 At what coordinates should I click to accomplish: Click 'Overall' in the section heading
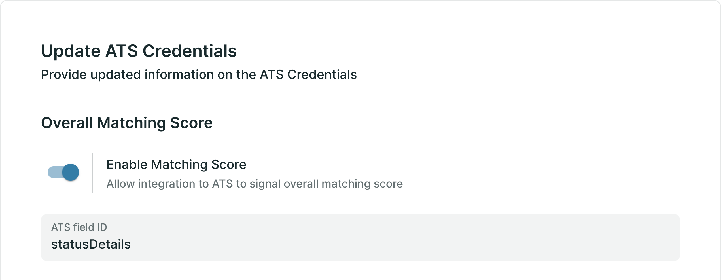(67, 123)
